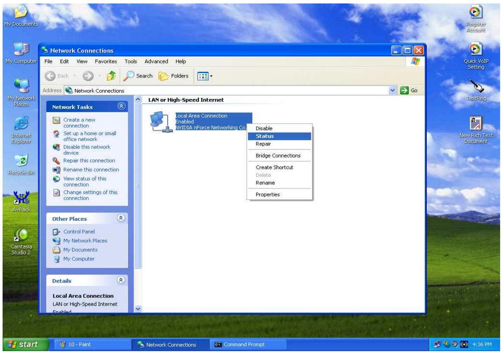Click the taskbar clock showing 4:36 PM
This screenshot has width=501, height=352.
tap(482, 344)
